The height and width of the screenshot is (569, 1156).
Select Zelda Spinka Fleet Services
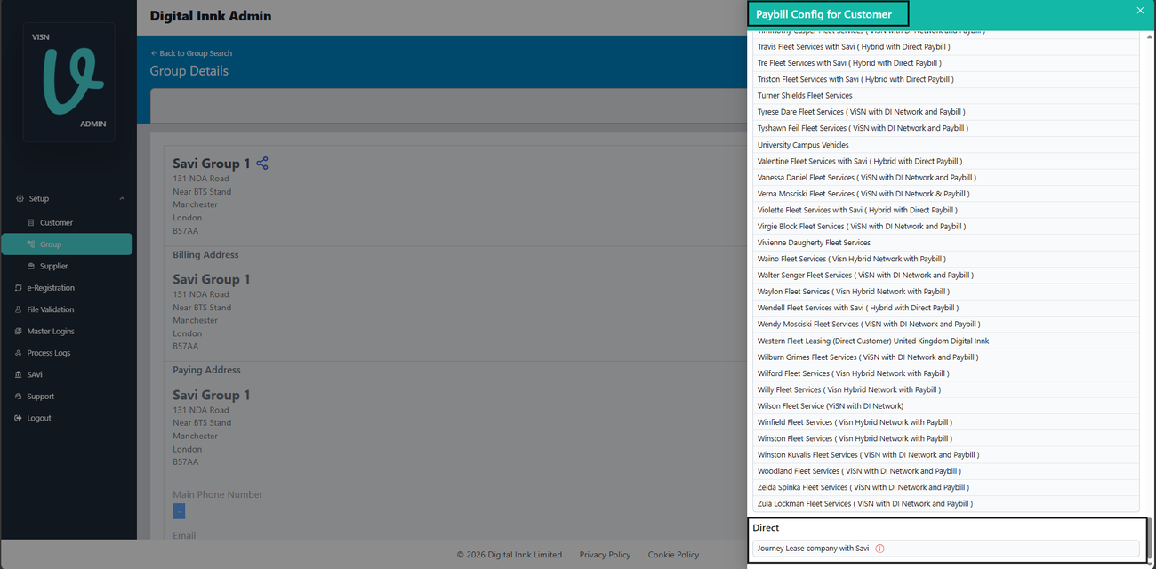click(x=945, y=487)
